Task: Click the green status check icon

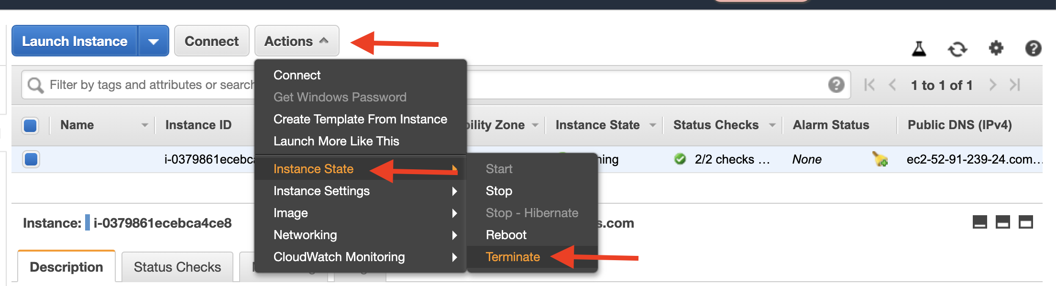Action: (680, 159)
